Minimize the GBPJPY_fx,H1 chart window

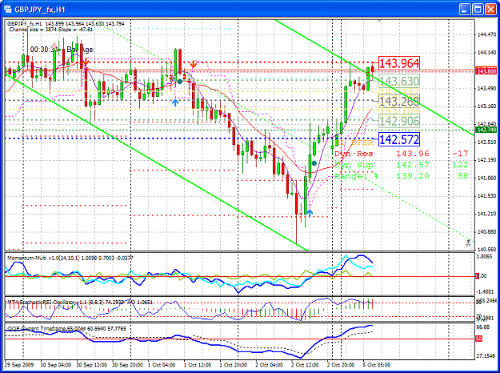pos(465,10)
